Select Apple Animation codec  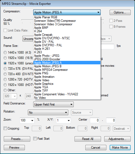click(x=67, y=77)
